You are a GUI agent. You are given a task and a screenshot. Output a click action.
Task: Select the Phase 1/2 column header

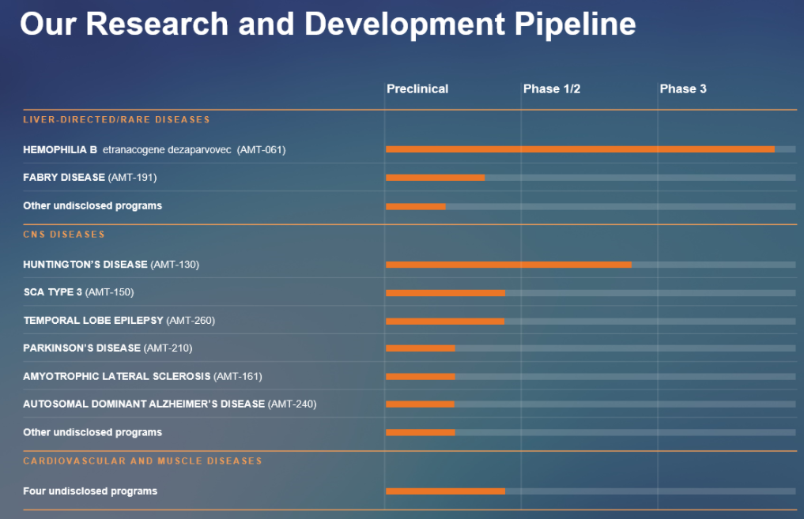(552, 88)
